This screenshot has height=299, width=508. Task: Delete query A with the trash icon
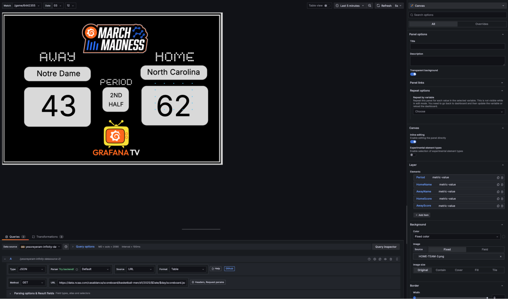click(x=391, y=259)
